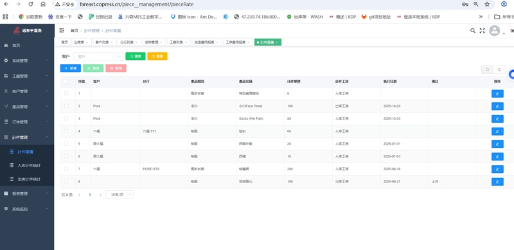Click the green 搜索 search button
The width and height of the screenshot is (514, 250).
[136, 56]
